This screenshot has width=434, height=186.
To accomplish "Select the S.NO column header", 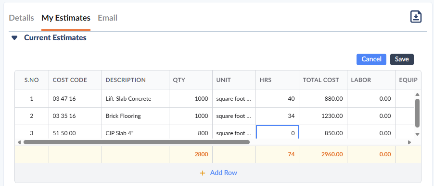I will pos(32,80).
